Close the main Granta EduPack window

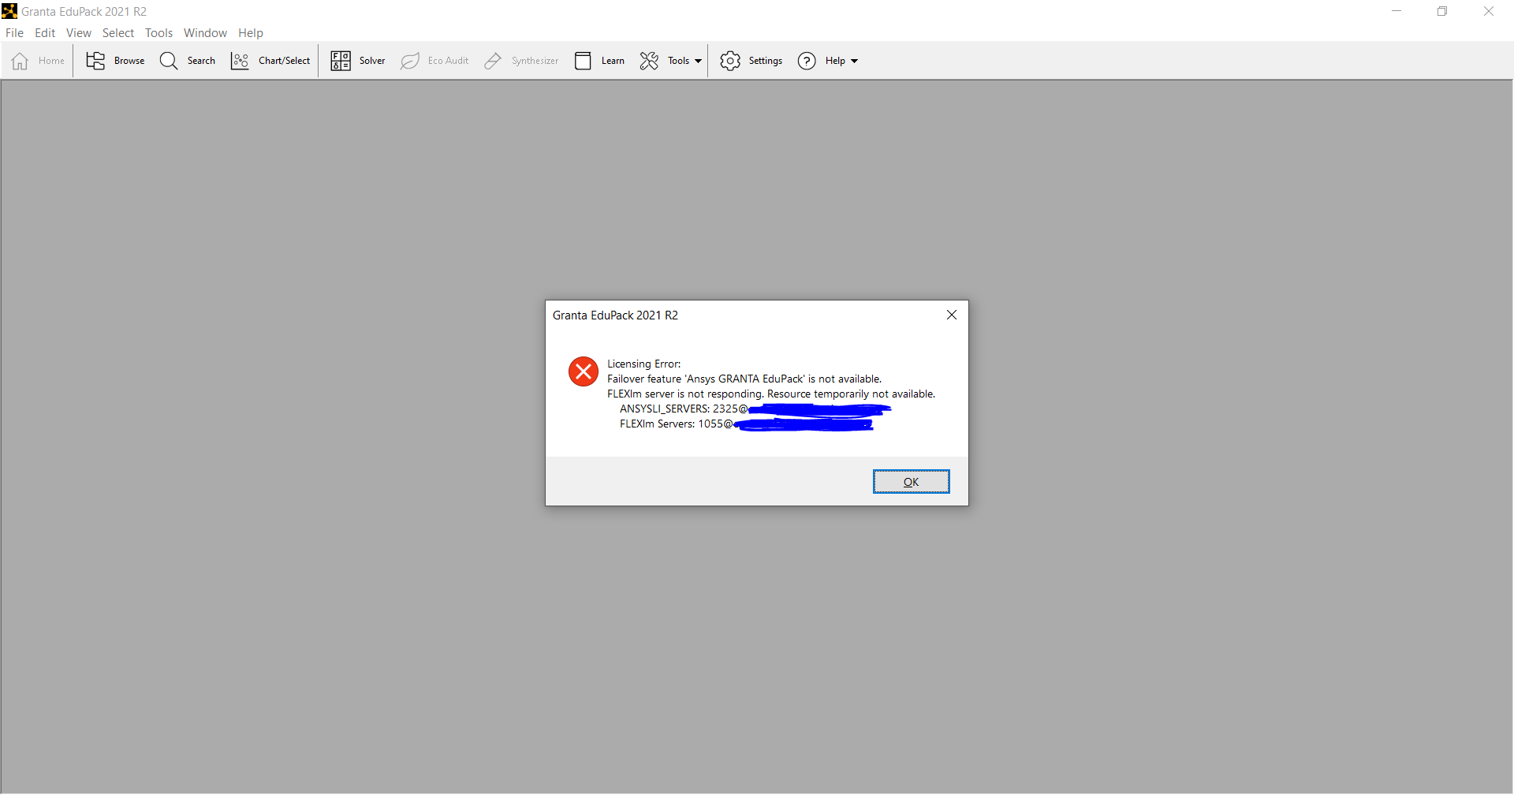click(1489, 11)
